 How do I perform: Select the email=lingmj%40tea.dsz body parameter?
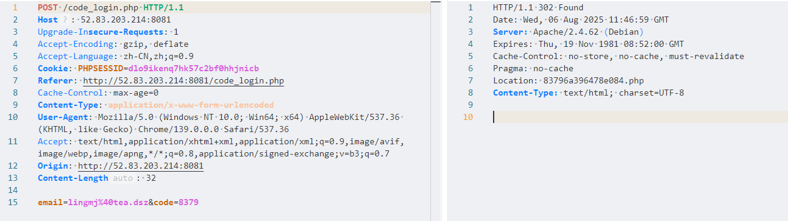[93, 202]
